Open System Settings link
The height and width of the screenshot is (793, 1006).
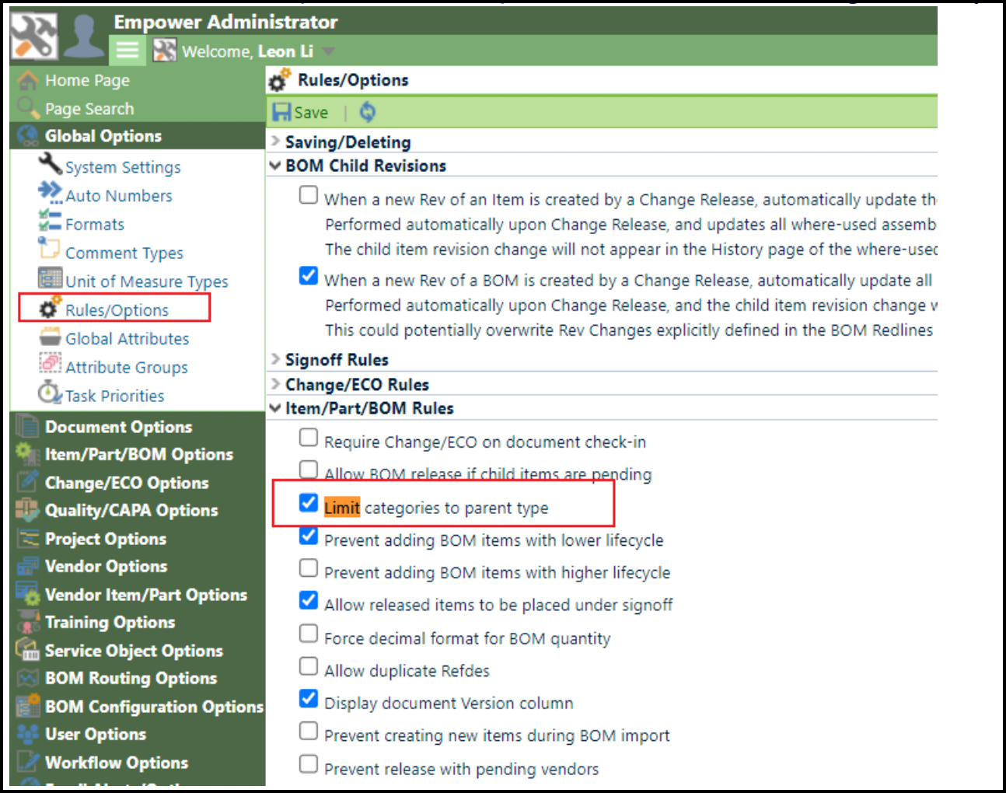(x=123, y=167)
